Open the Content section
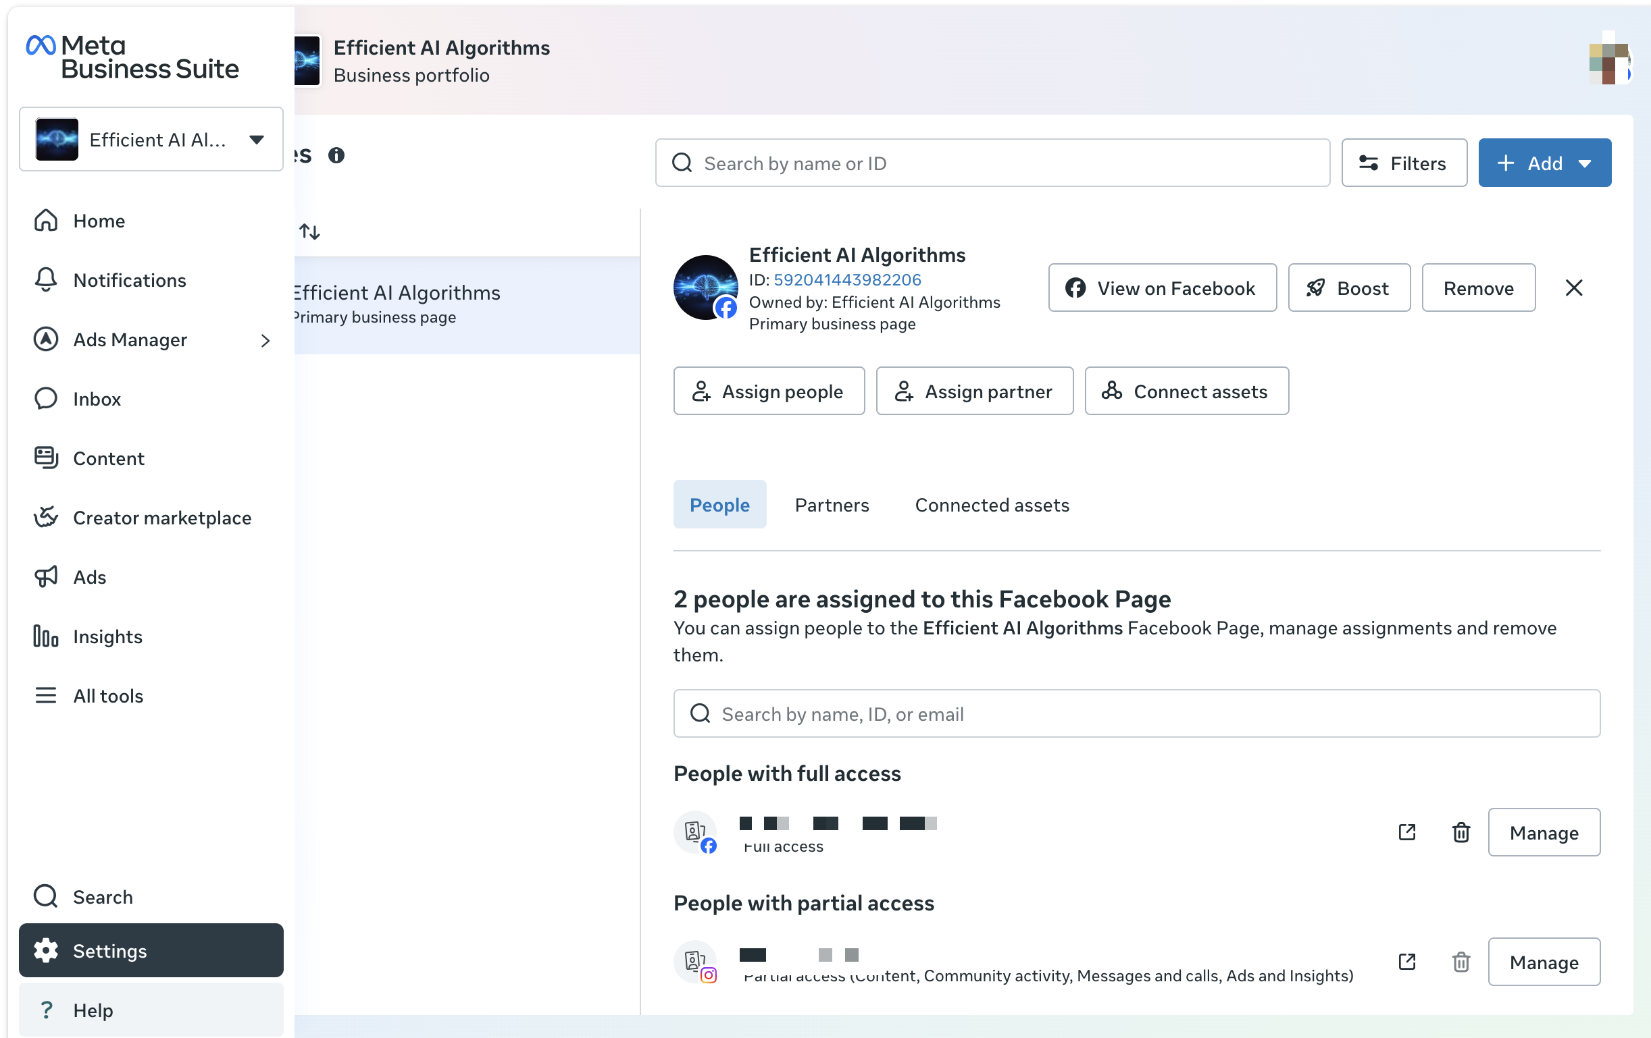The image size is (1651, 1038). coord(151,458)
